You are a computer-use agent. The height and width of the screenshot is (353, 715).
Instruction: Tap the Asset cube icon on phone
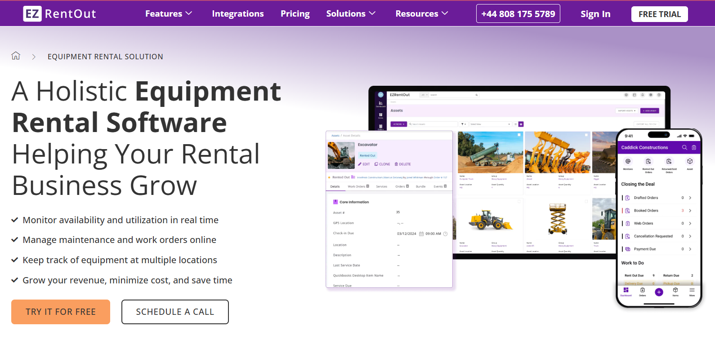(x=690, y=161)
